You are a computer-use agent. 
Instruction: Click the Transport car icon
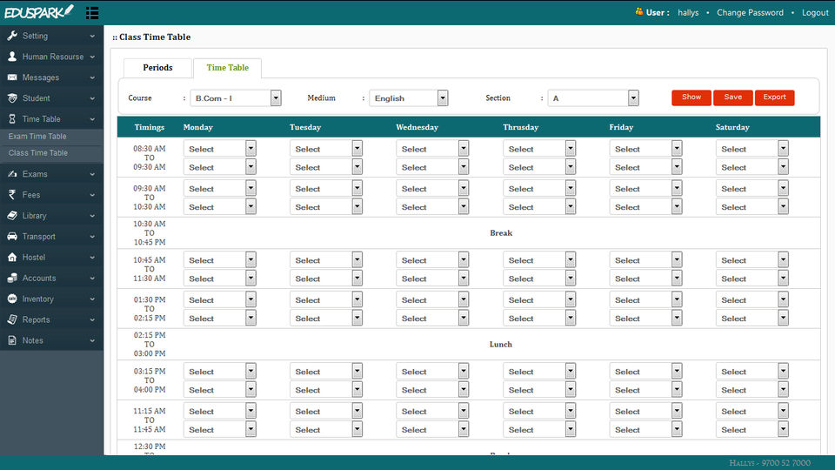tap(11, 236)
